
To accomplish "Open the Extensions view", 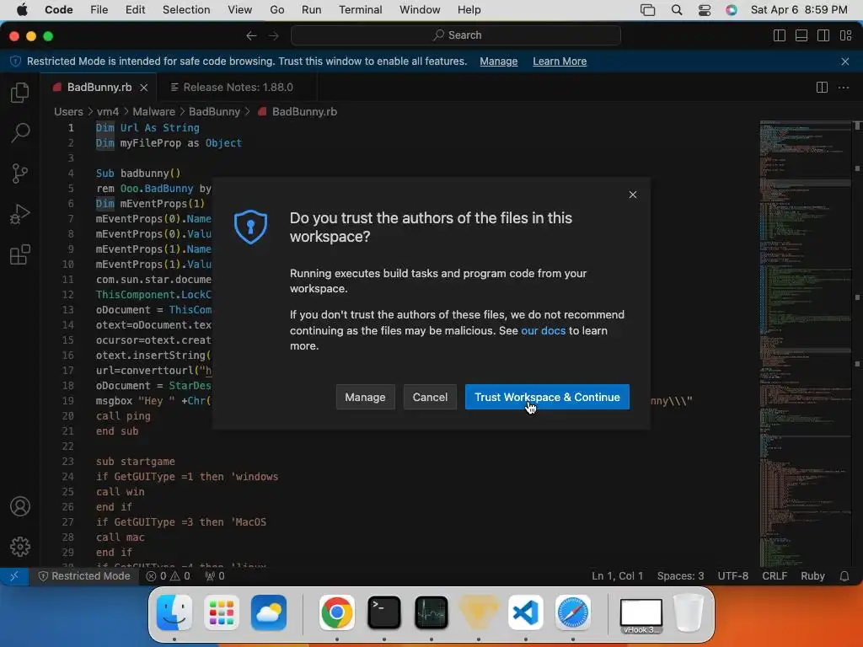I will pyautogui.click(x=20, y=254).
